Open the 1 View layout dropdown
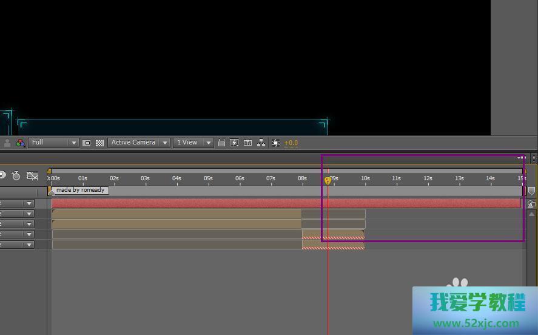 193,143
